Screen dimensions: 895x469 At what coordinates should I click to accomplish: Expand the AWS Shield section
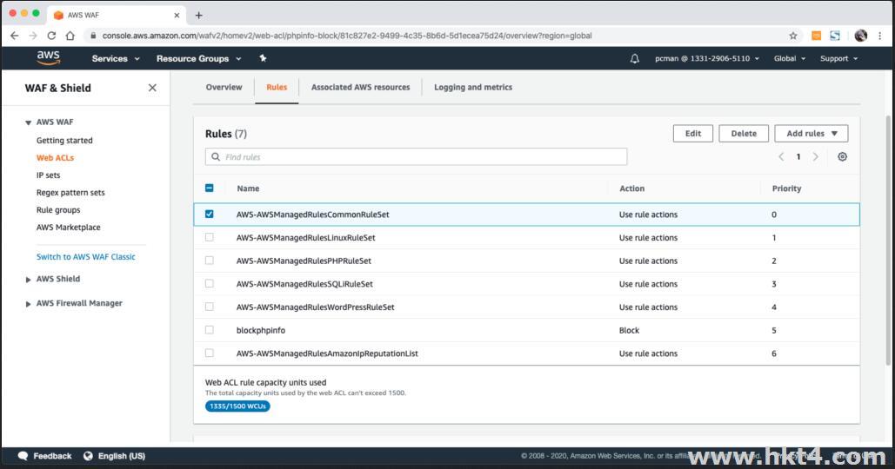(28, 280)
